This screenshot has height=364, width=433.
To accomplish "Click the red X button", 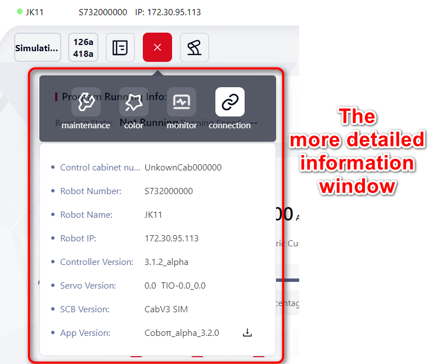I will click(x=157, y=48).
